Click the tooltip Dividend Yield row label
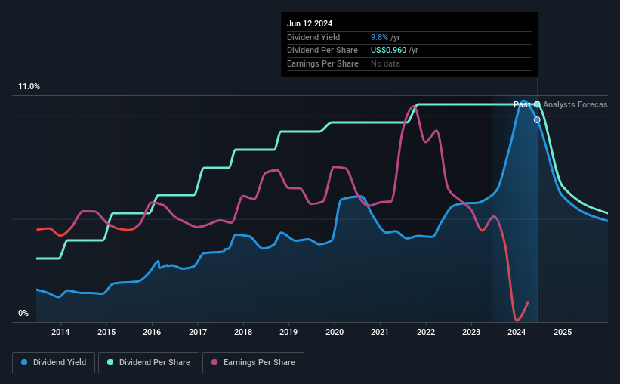620x384 pixels. [x=313, y=37]
